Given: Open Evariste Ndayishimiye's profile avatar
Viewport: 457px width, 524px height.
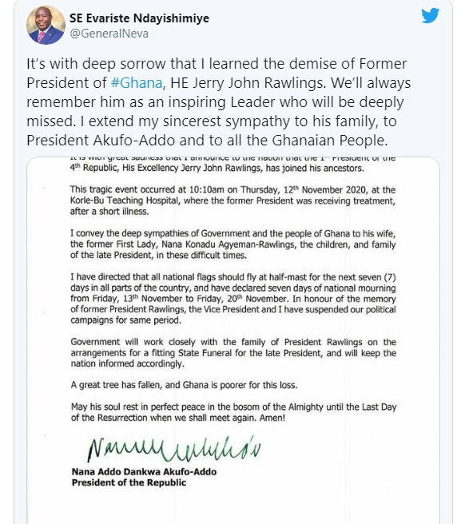Looking at the screenshot, I should click(46, 26).
